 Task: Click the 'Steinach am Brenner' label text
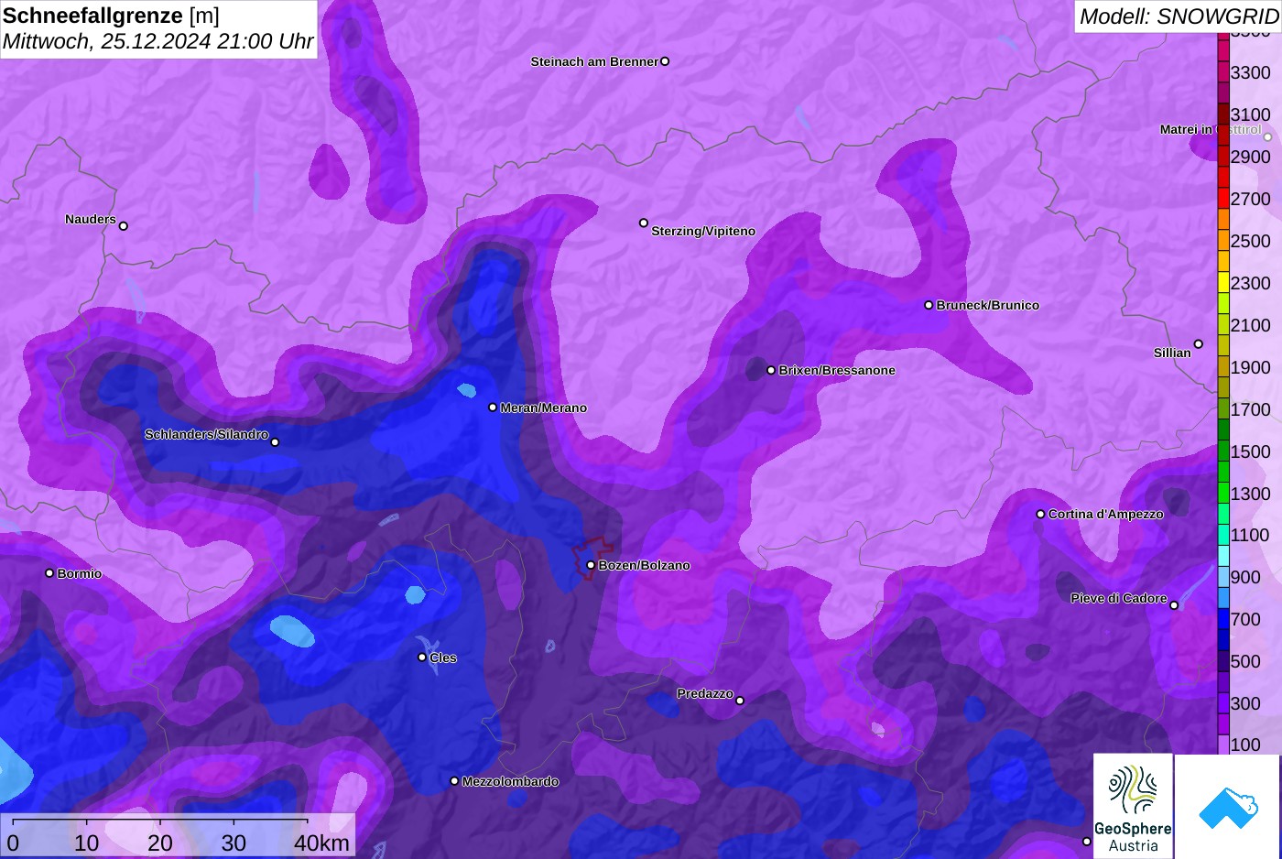(x=594, y=61)
